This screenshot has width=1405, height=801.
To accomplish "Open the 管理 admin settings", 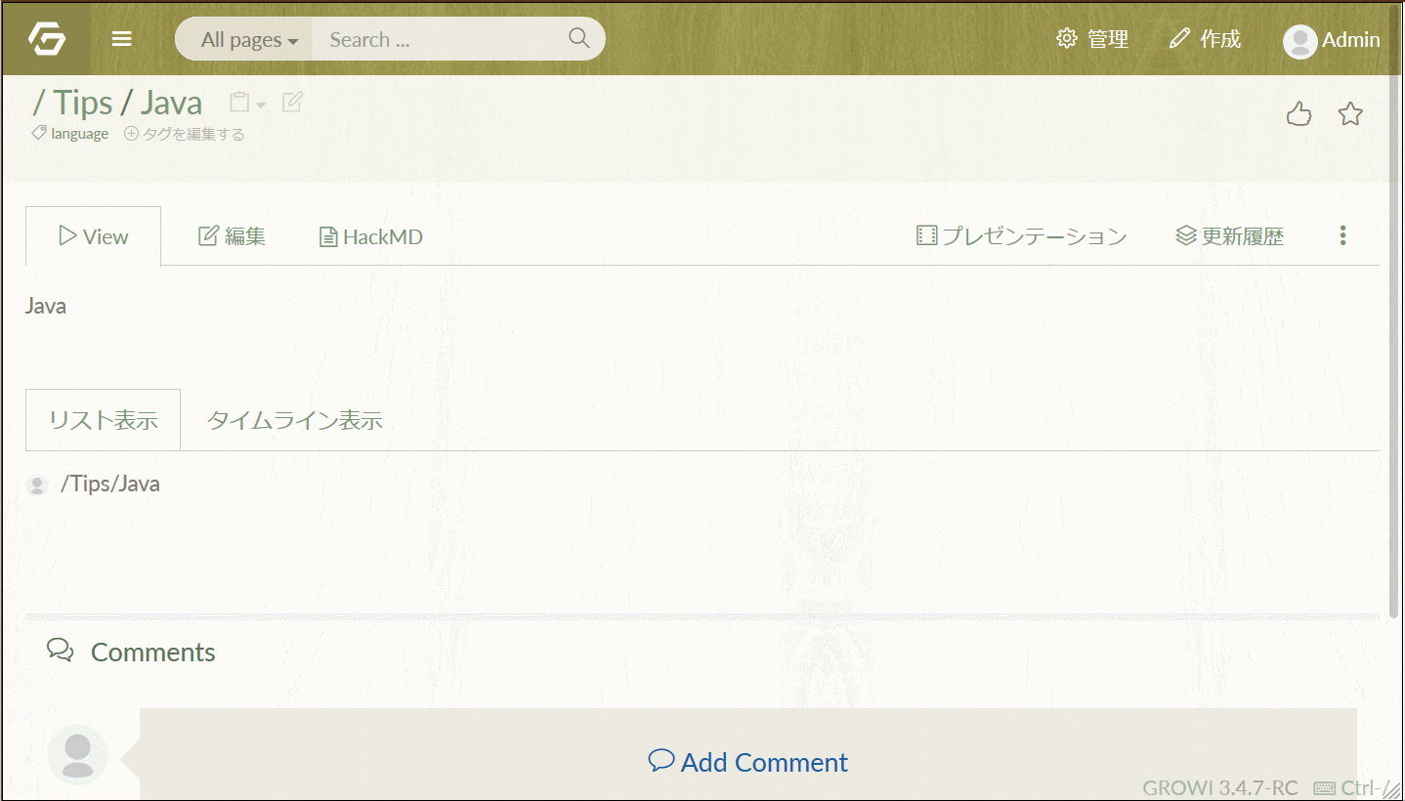I will tap(1093, 39).
